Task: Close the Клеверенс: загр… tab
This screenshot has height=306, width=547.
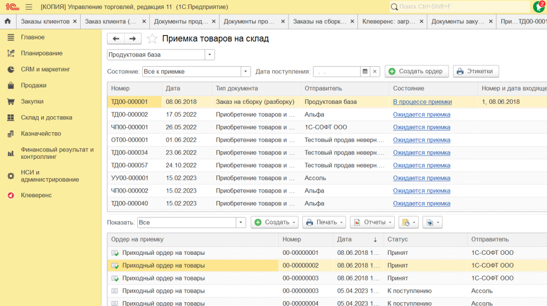Action: click(x=421, y=21)
